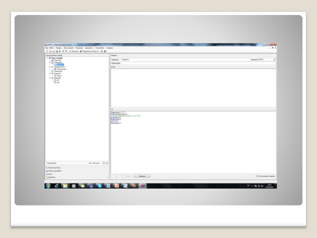This screenshot has height=238, width=317.
Task: Click the red X toolbar icon
Action: pos(105,52)
